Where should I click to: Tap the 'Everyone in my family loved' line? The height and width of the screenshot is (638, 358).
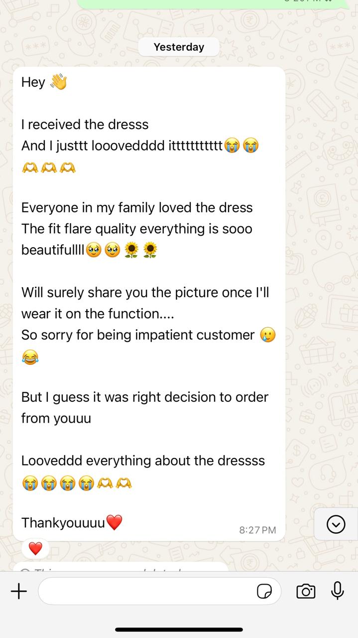click(x=137, y=207)
